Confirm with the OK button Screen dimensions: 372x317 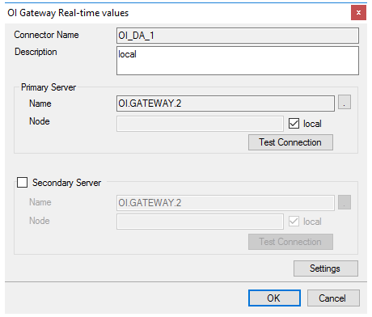pos(274,298)
